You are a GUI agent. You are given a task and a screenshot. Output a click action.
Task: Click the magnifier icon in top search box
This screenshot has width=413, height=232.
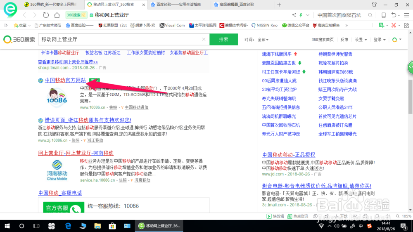(370, 15)
